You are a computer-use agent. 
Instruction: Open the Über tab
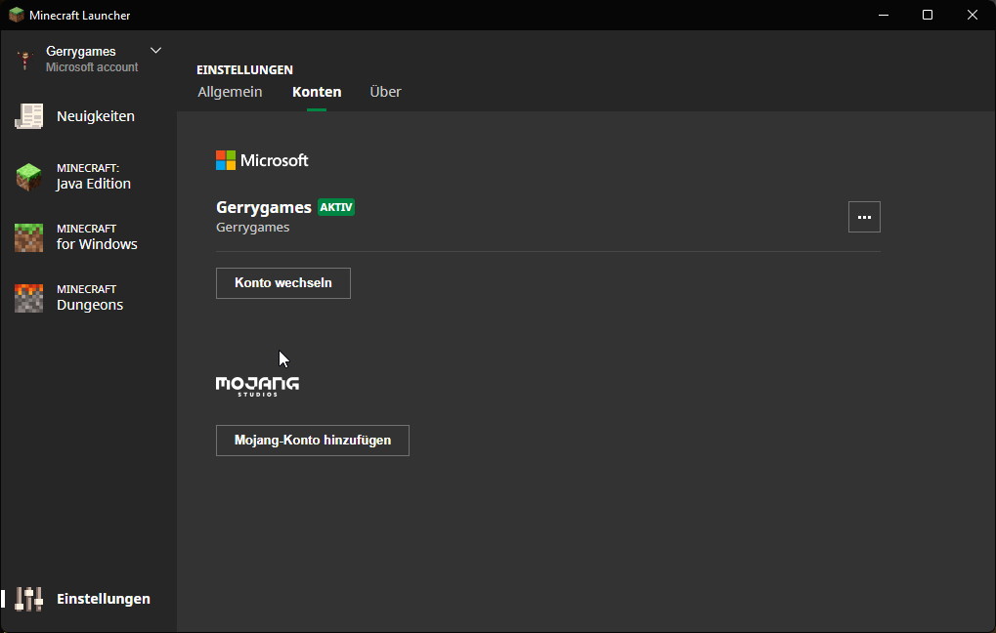(x=385, y=92)
